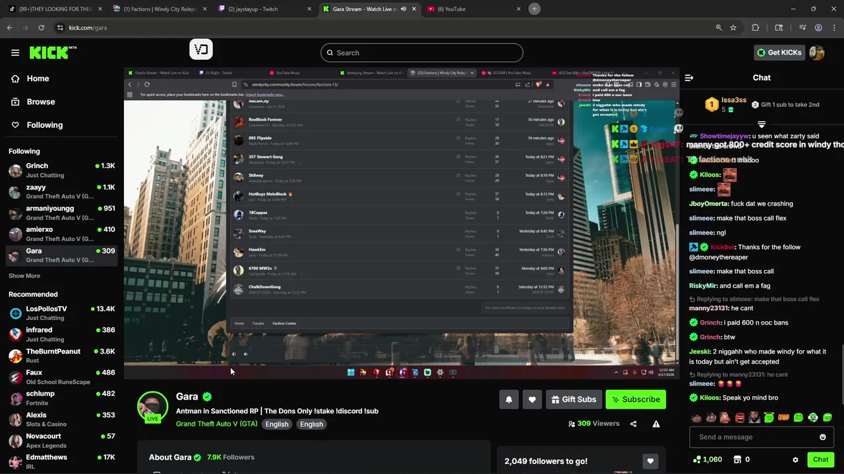Open browser extensions puzzle icon

(x=756, y=28)
